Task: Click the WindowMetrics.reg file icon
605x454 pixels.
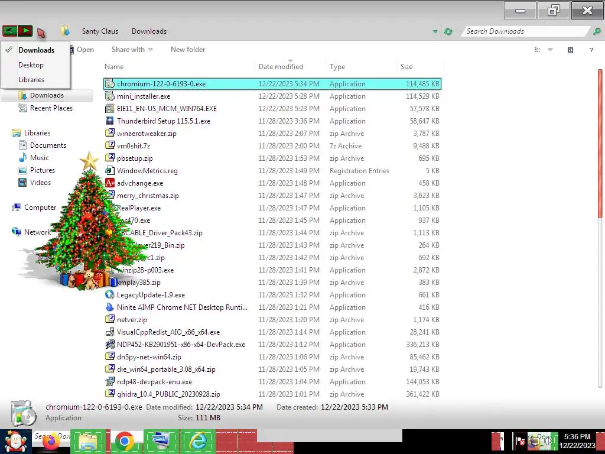Action: [x=109, y=170]
